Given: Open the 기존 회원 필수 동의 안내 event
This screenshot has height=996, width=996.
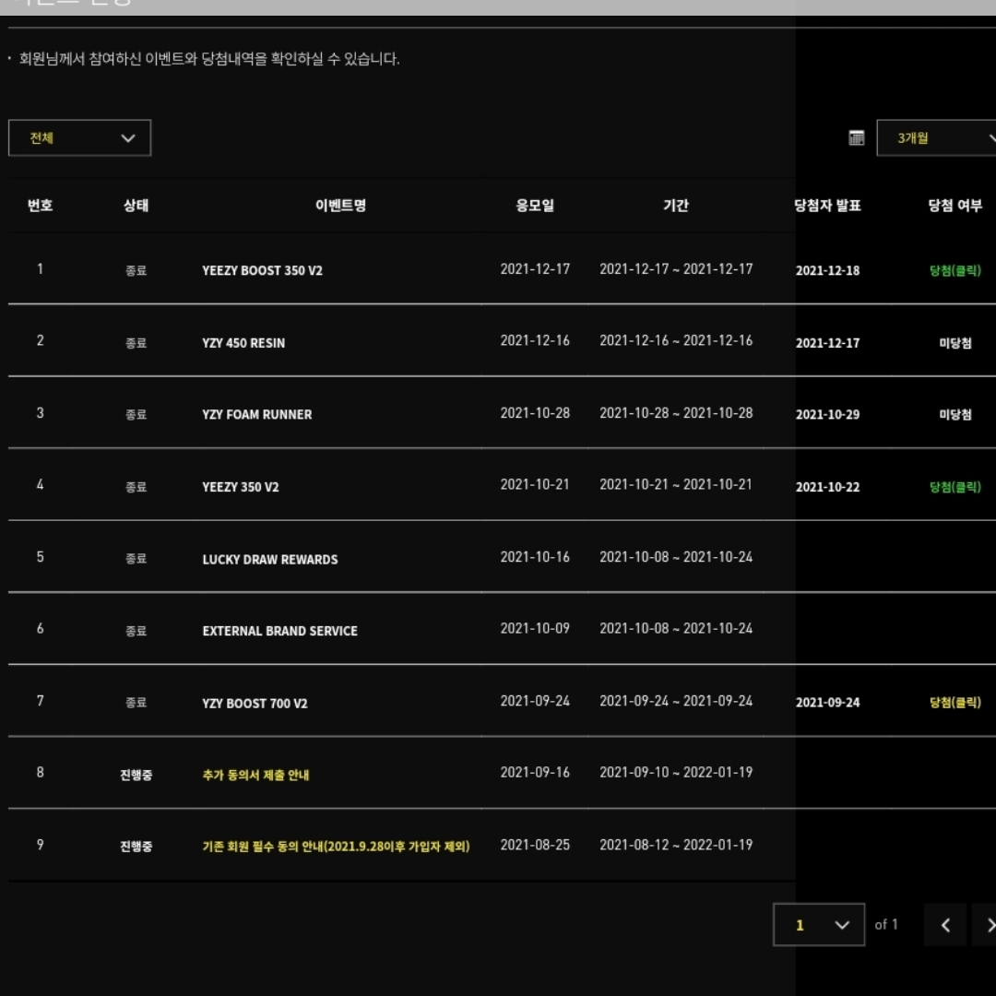Looking at the screenshot, I should pyautogui.click(x=336, y=846).
